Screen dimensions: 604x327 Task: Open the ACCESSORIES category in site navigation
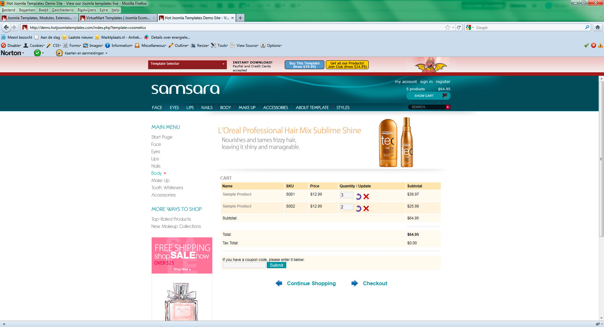click(x=275, y=108)
